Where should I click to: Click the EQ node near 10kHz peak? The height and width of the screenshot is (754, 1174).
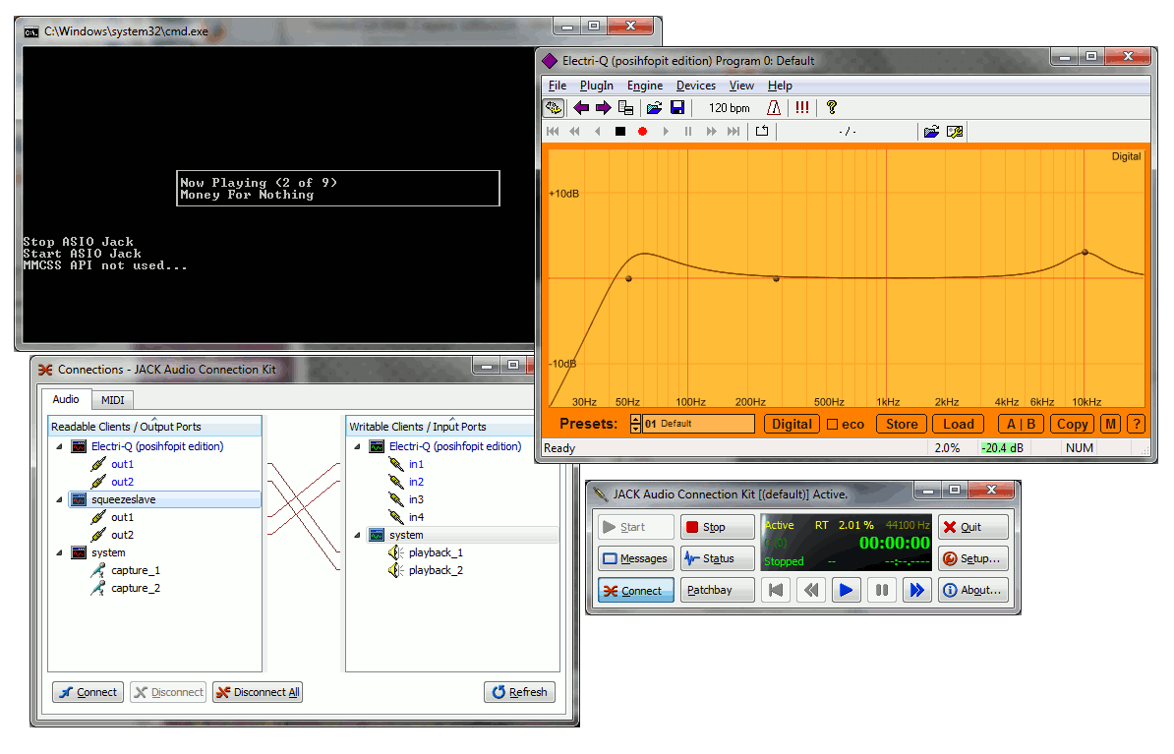1085,253
